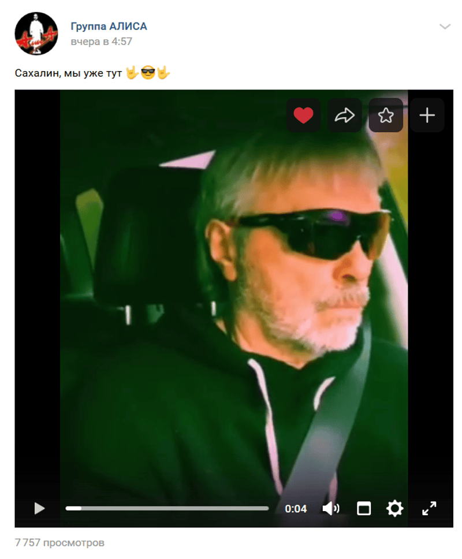Open the Группа АЛИСА community page
The image size is (462, 559).
[109, 27]
